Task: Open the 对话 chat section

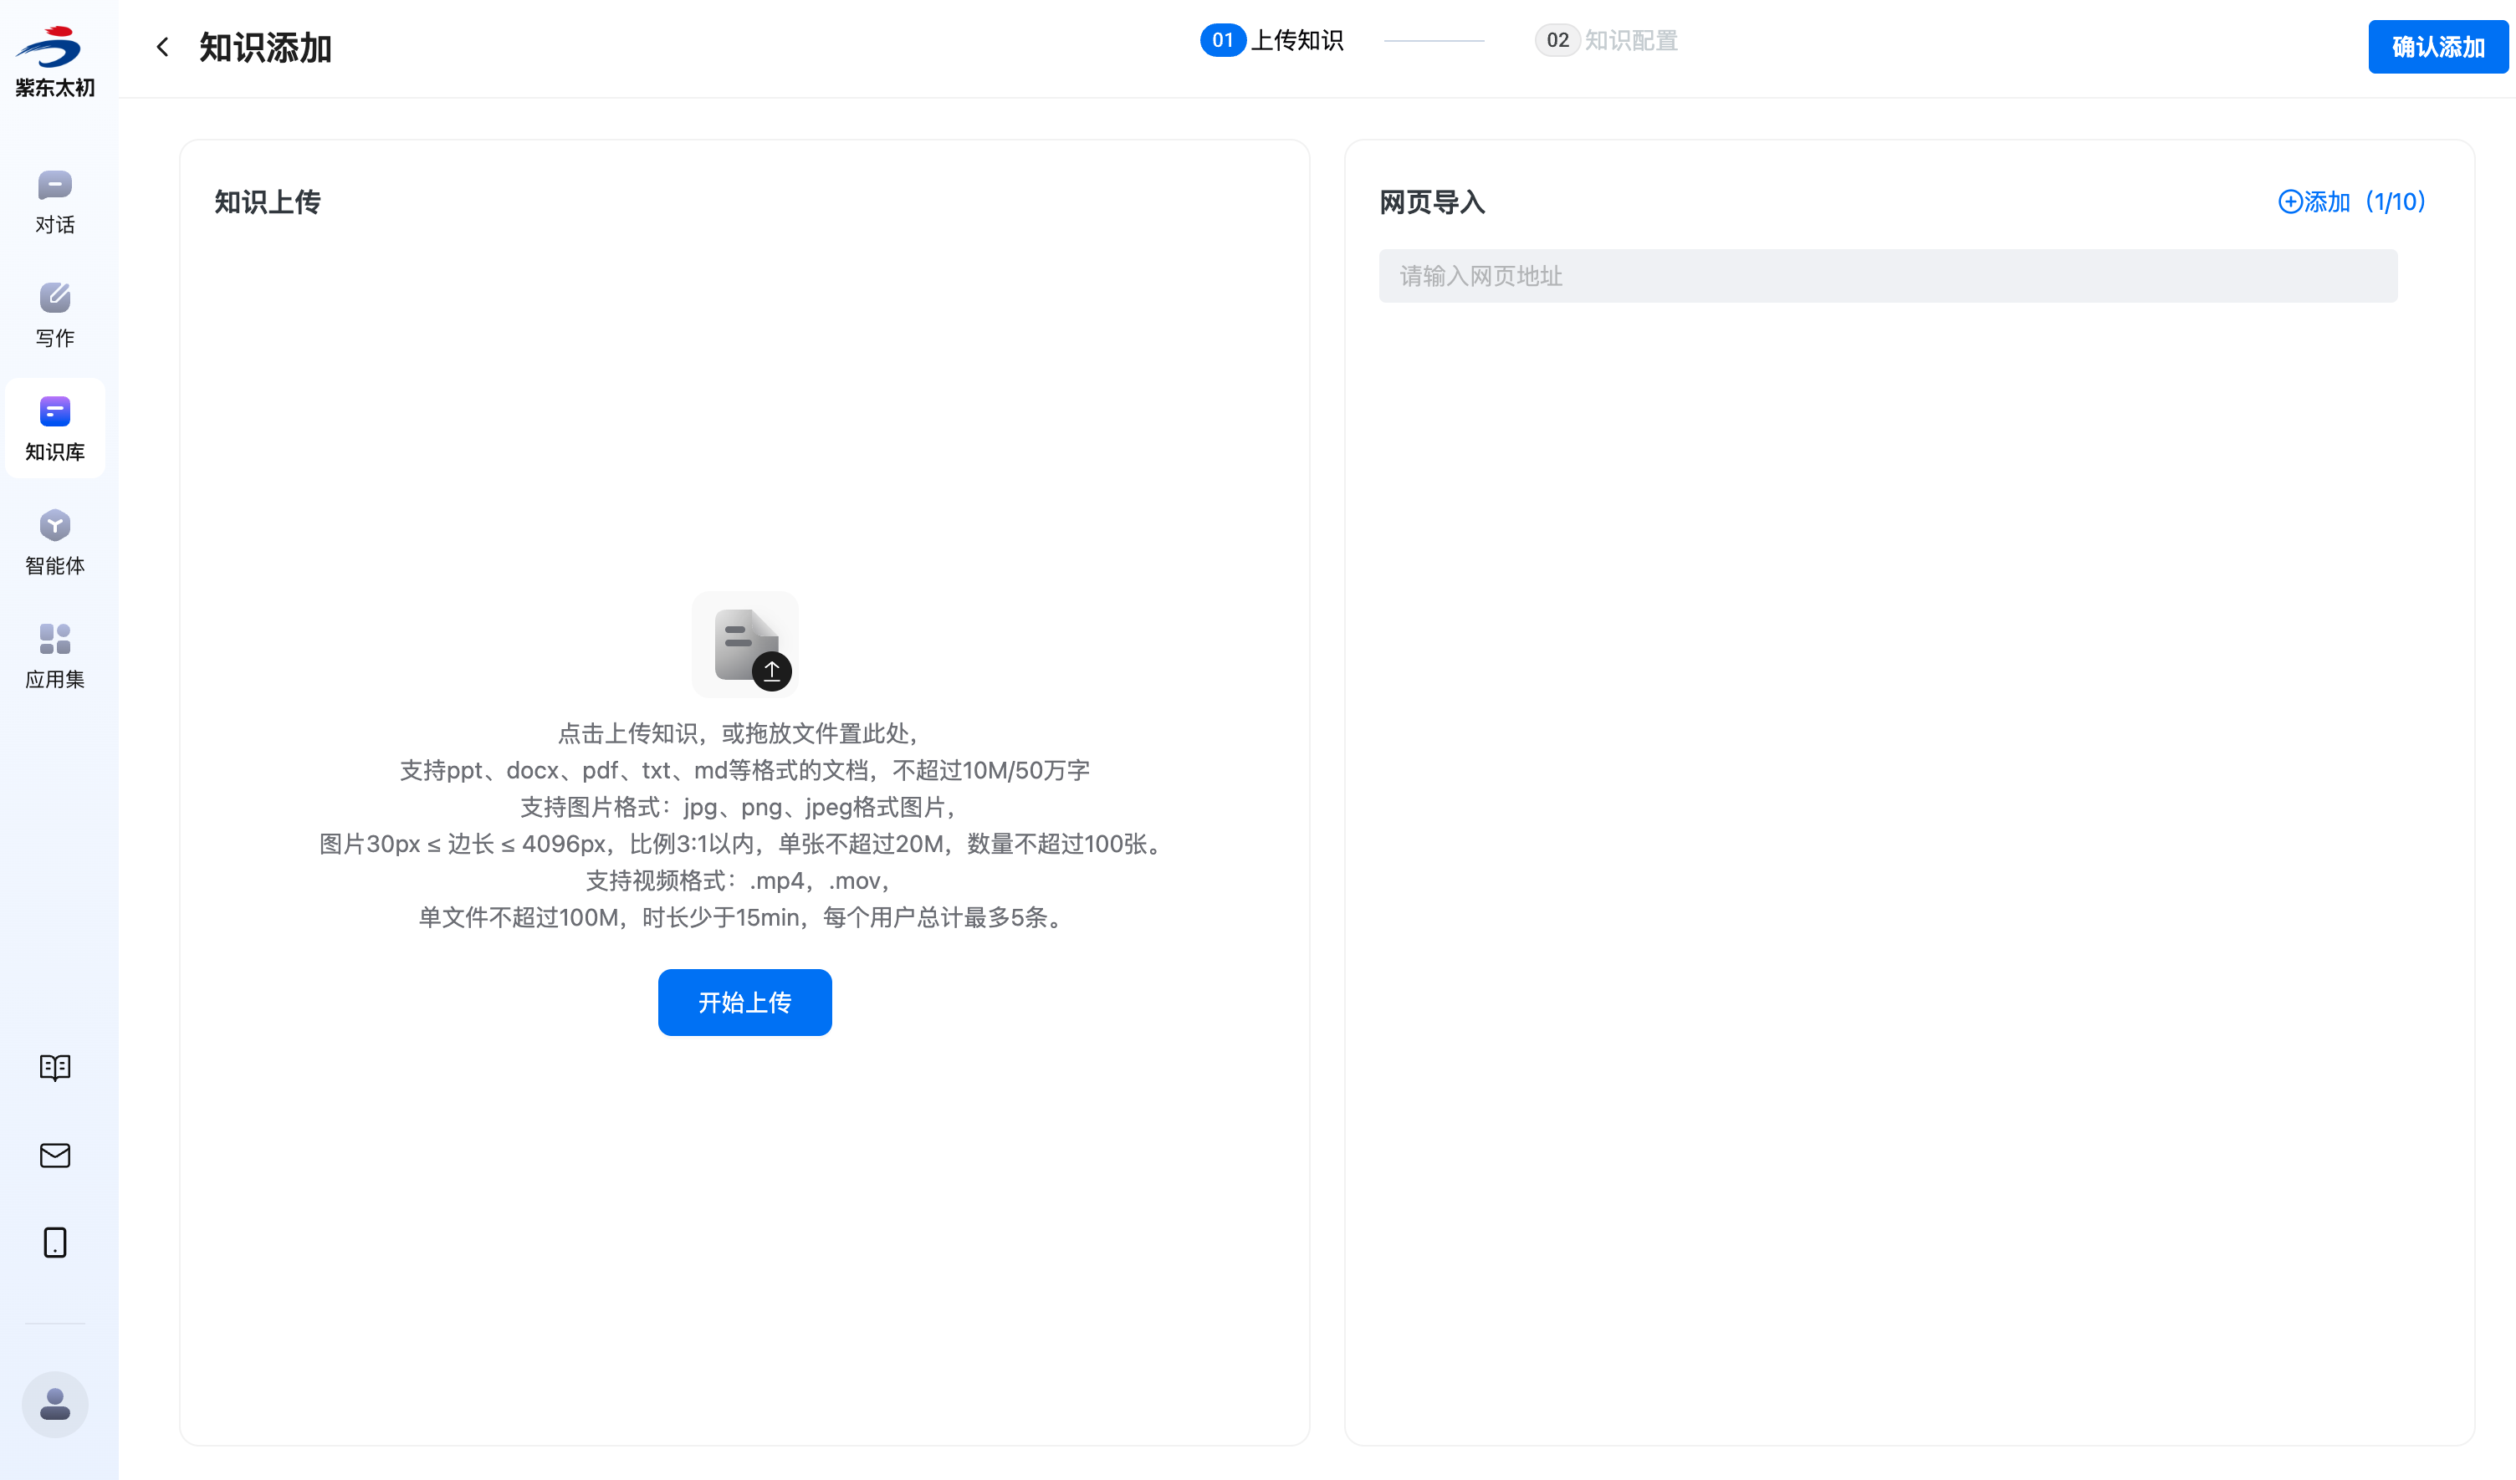Action: pyautogui.click(x=55, y=202)
